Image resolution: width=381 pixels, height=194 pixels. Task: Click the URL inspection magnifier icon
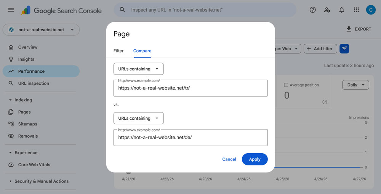[11, 83]
